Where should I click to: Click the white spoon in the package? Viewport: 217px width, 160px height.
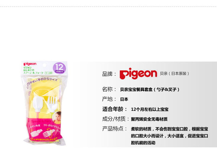(x=37, y=104)
